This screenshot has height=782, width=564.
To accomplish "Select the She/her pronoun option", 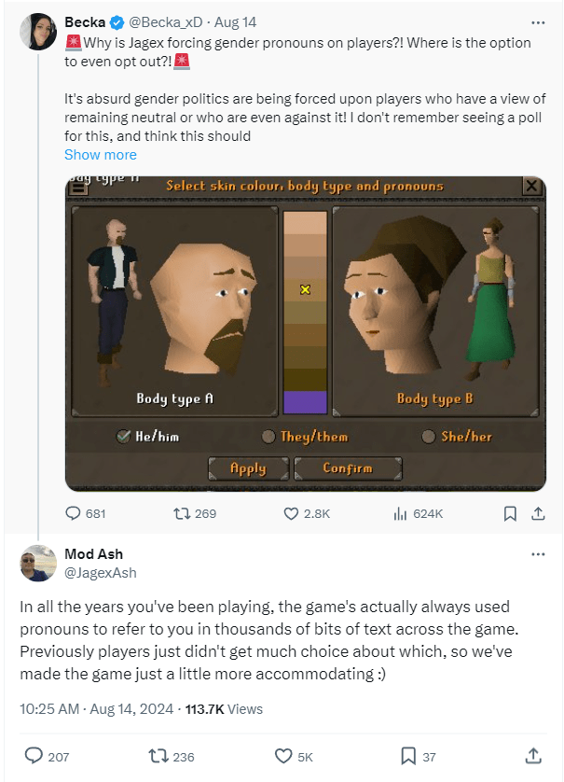I will tap(428, 437).
